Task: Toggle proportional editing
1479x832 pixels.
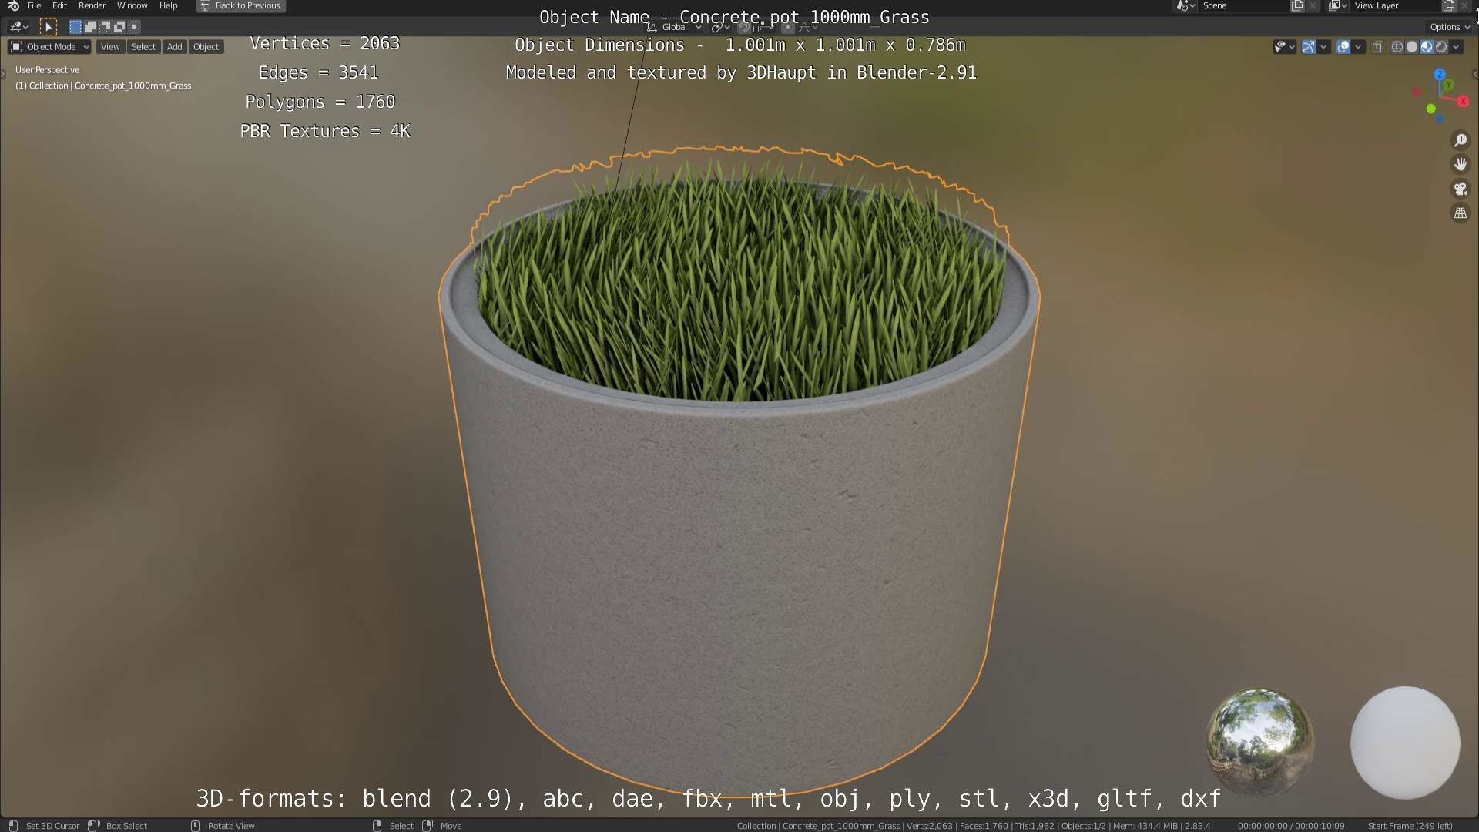Action: click(x=788, y=27)
